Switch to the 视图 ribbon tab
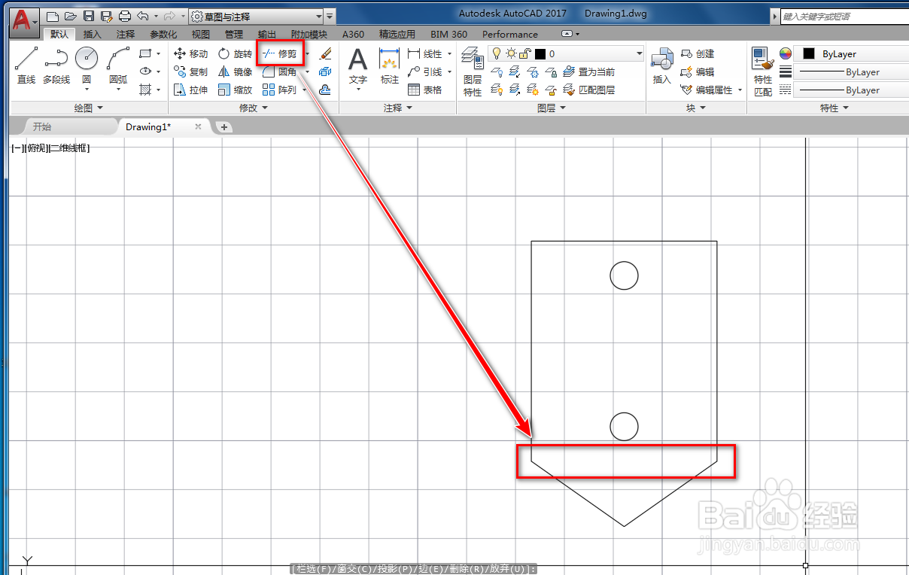This screenshot has height=575, width=909. (x=200, y=34)
